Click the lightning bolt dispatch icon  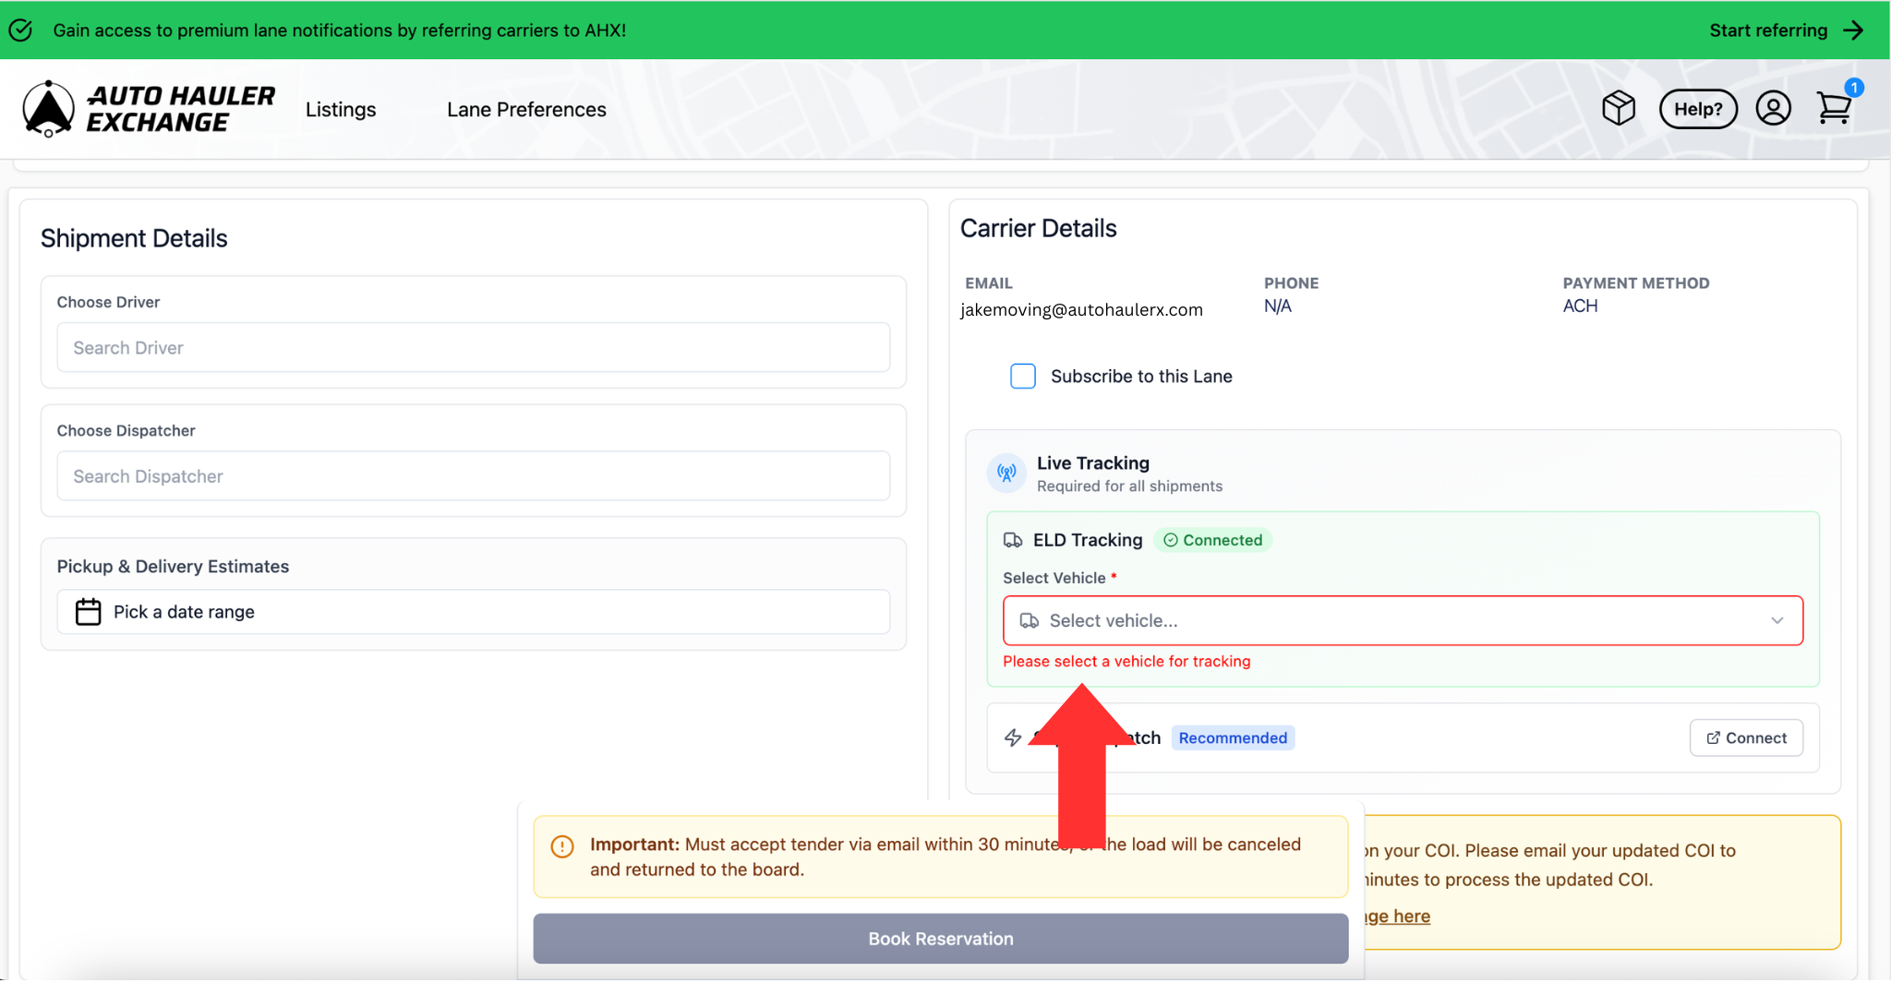tap(1013, 737)
